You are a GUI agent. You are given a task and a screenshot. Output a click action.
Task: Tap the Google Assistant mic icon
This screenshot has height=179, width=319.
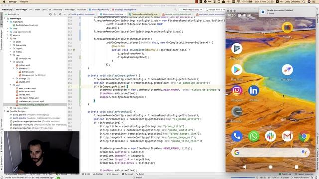pos(304,152)
